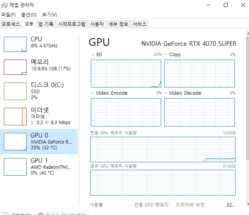Click the NVIDIA GeForce RTX 4070 SUPER title

point(189,44)
